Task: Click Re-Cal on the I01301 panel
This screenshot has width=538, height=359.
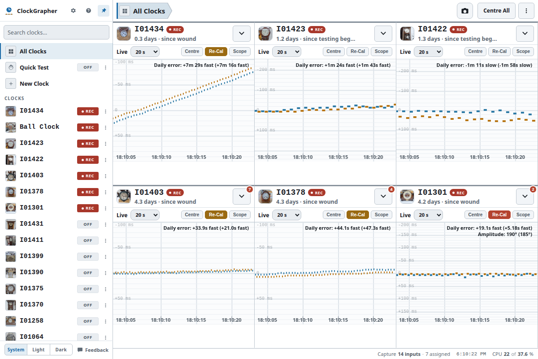Action: pos(499,215)
